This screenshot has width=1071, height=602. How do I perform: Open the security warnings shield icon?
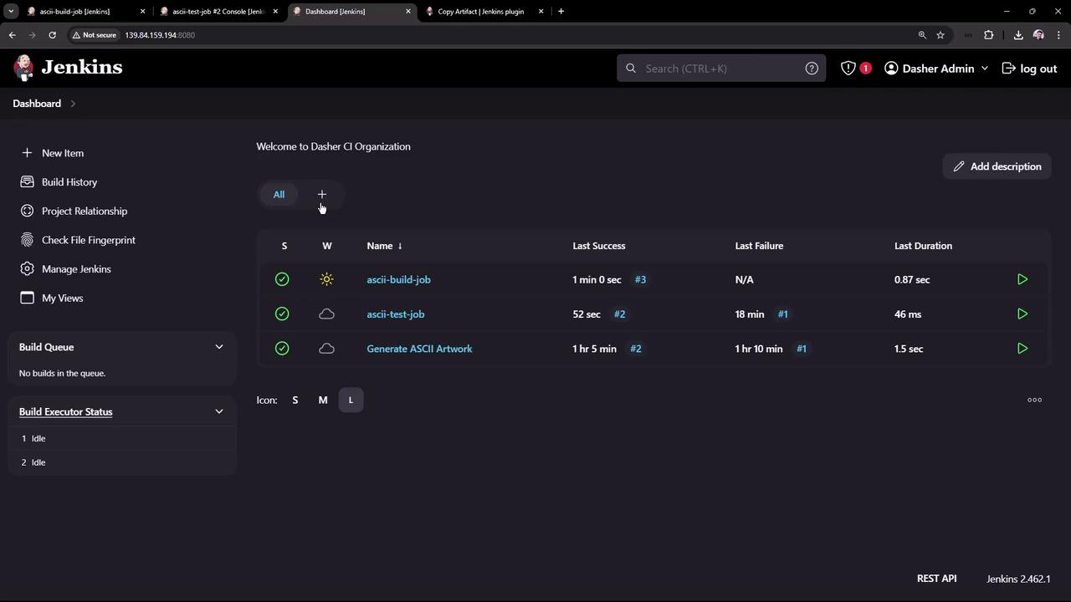tap(848, 69)
